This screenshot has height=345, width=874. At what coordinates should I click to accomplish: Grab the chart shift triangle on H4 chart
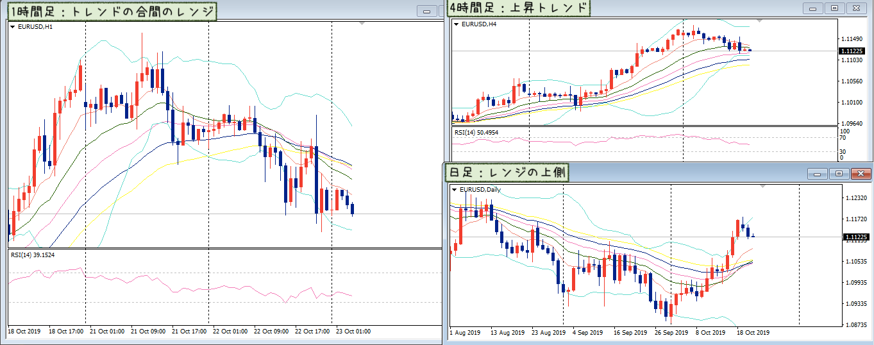(x=761, y=21)
